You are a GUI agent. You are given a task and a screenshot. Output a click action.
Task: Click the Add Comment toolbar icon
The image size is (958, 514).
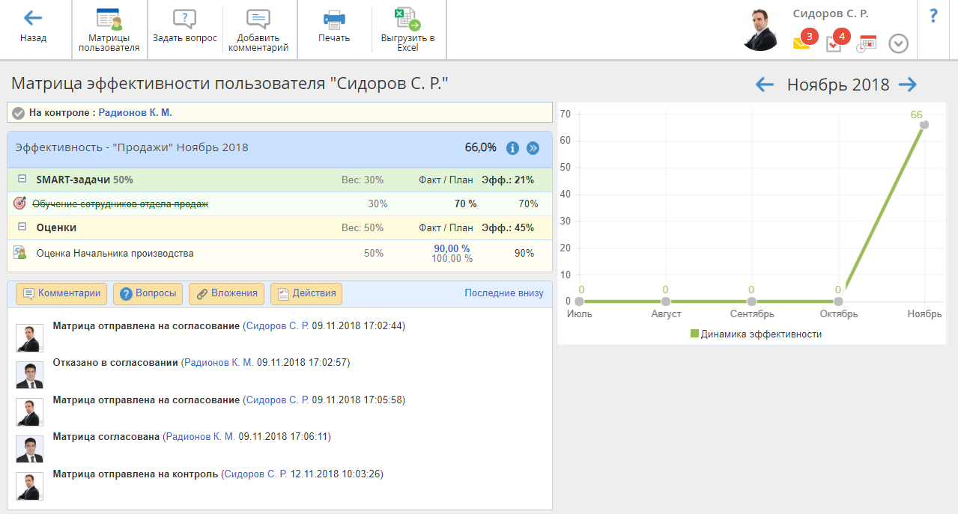coord(258,19)
